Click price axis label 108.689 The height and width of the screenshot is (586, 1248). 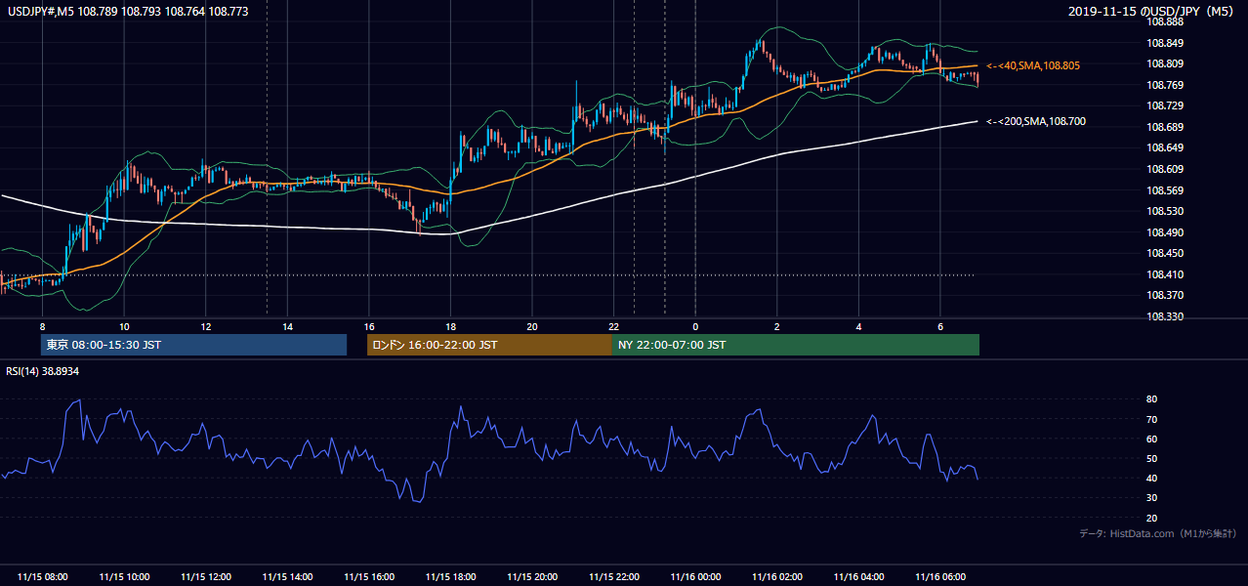[1165, 127]
